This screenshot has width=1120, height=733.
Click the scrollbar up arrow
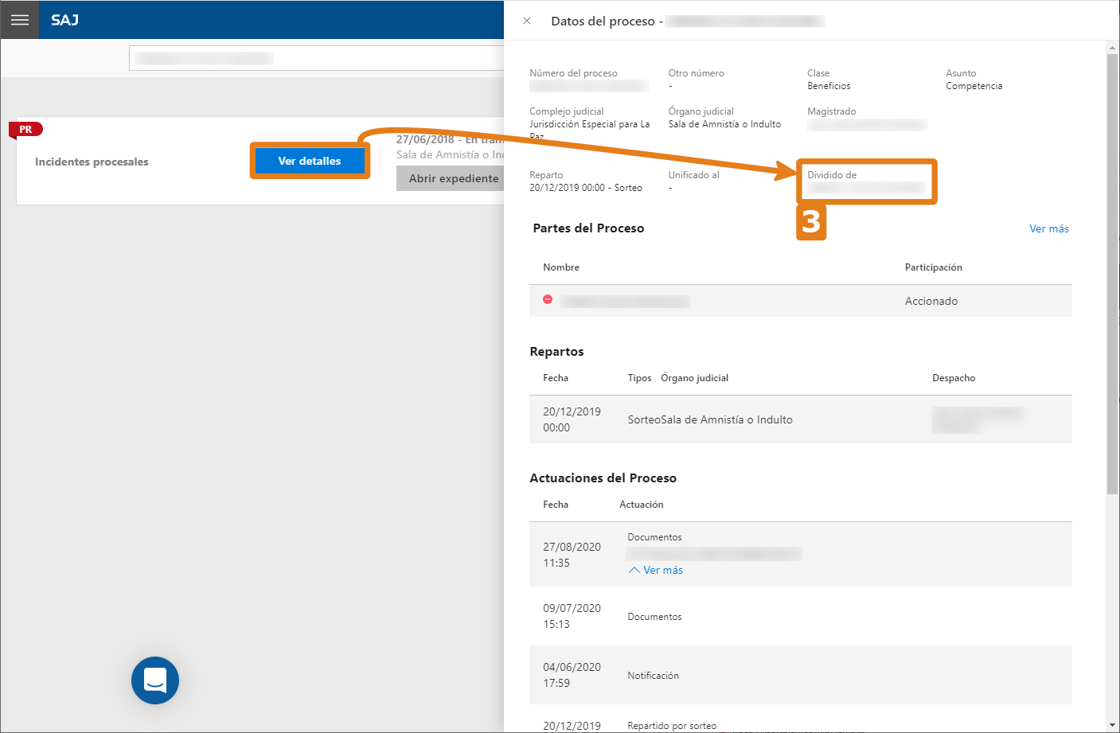tap(1112, 48)
